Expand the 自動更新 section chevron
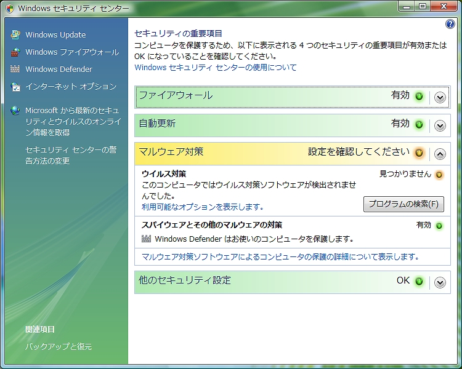462x369 pixels. [440, 125]
